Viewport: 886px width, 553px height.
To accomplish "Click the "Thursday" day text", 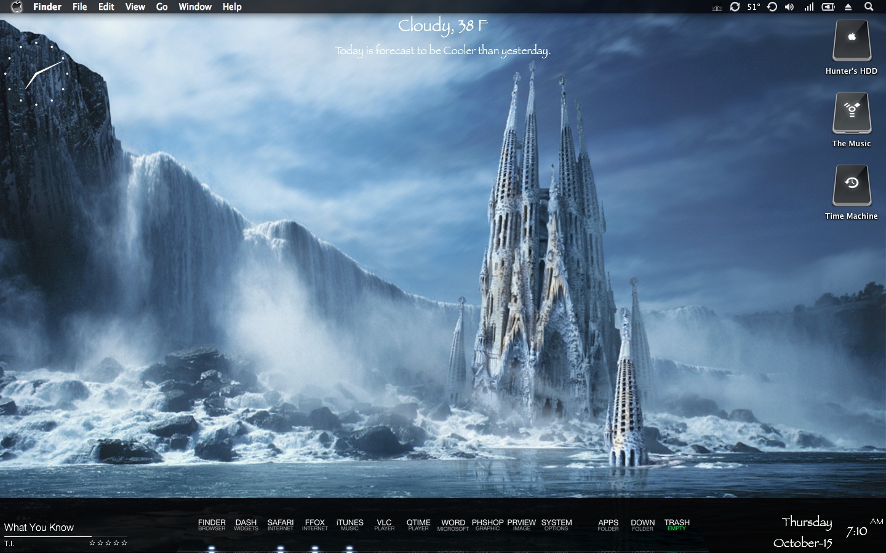I will pyautogui.click(x=807, y=522).
